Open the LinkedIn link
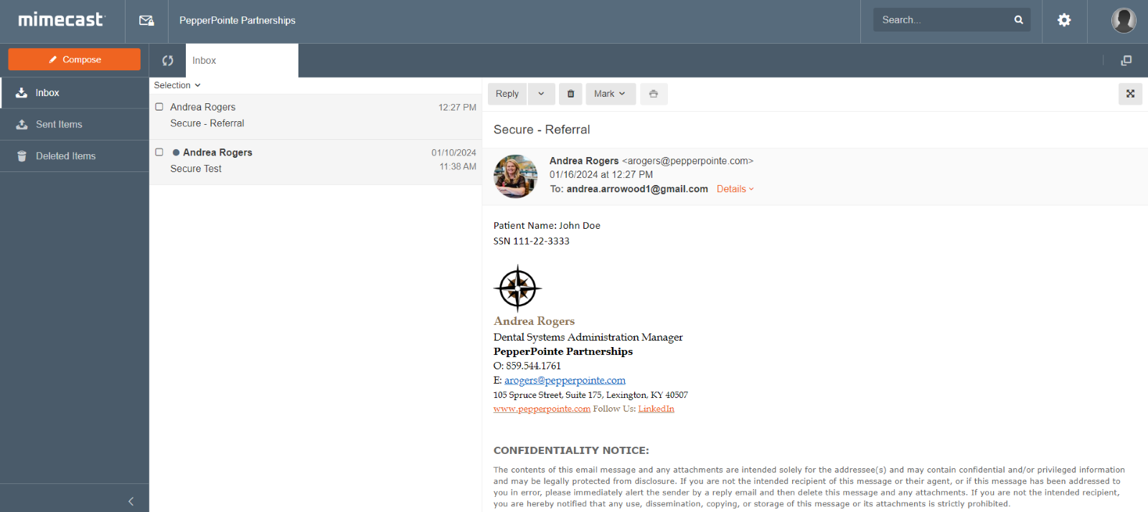Viewport: 1148px width, 512px height. 656,409
